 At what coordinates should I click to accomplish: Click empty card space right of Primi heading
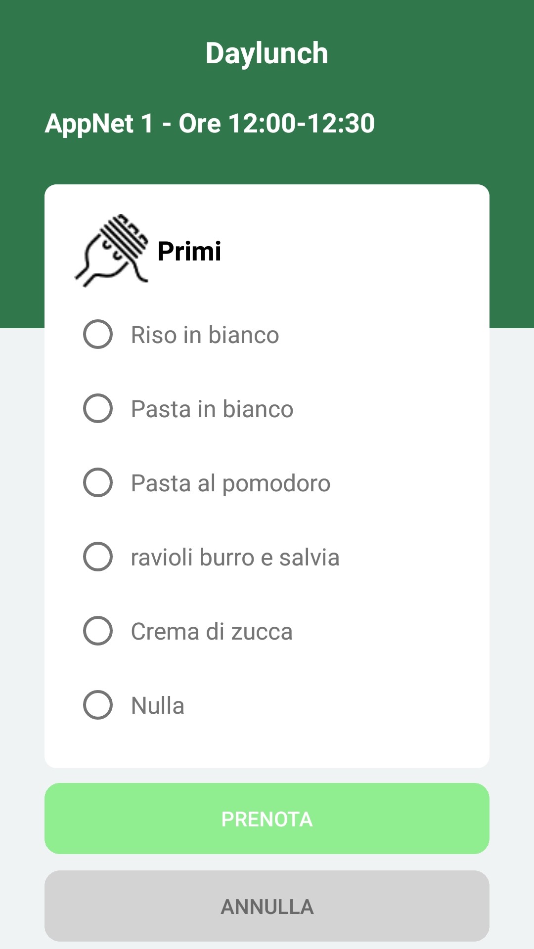click(356, 251)
